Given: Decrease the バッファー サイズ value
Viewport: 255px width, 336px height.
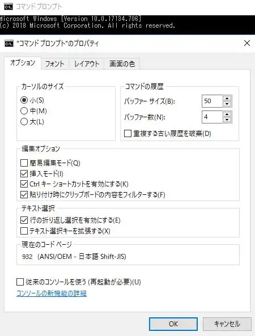Looking at the screenshot, I should (x=227, y=104).
